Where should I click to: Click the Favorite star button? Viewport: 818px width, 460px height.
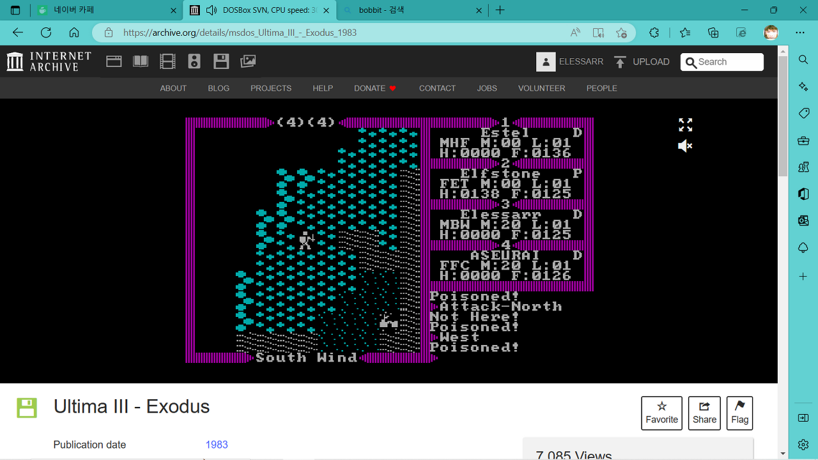661,413
